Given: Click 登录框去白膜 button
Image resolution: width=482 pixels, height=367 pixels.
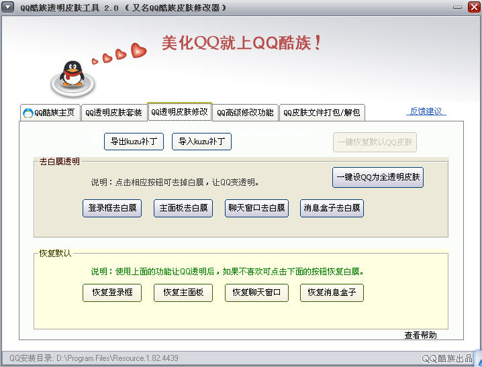Looking at the screenshot, I should pyautogui.click(x=112, y=208).
